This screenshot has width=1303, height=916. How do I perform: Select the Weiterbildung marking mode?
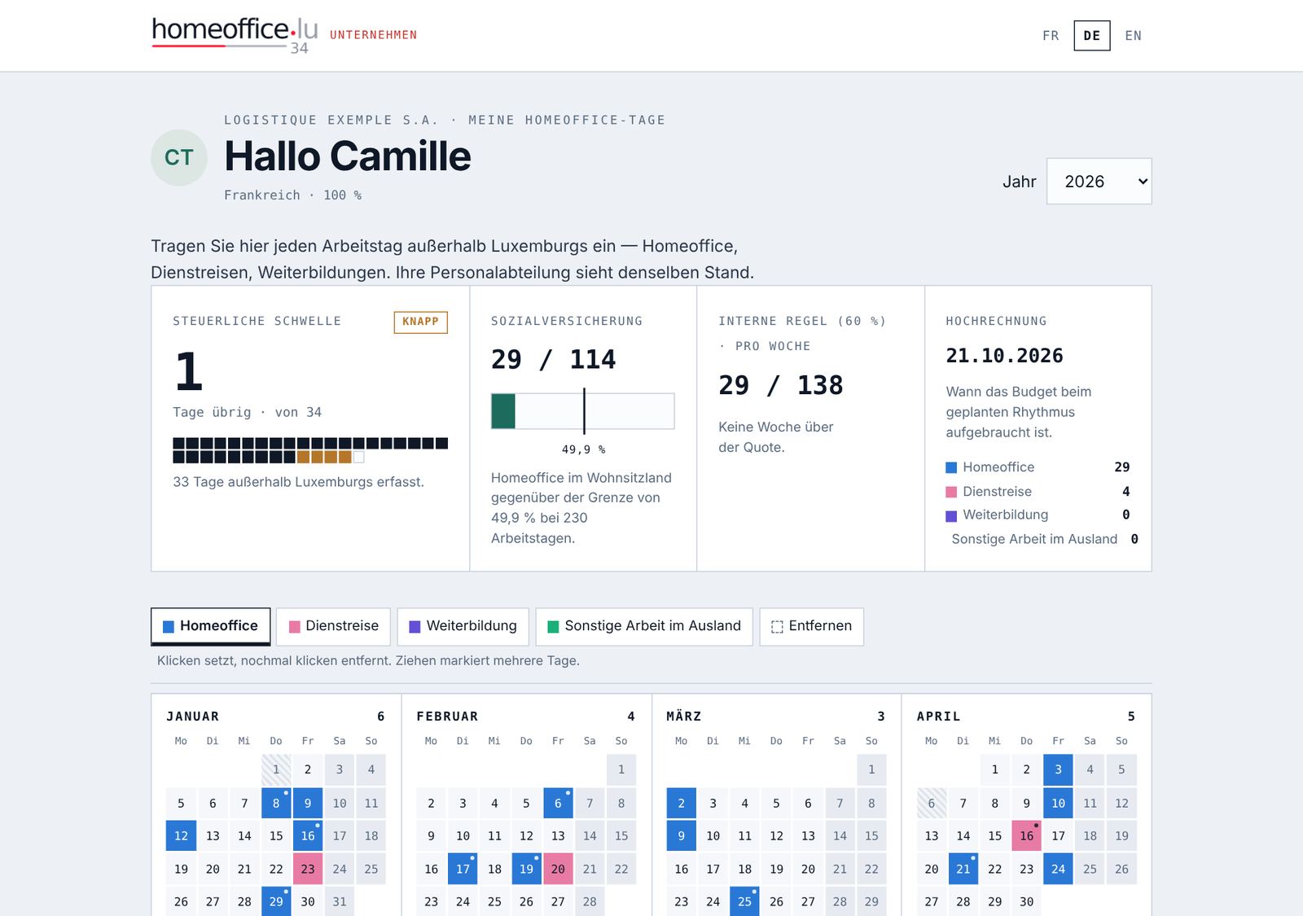coord(463,626)
